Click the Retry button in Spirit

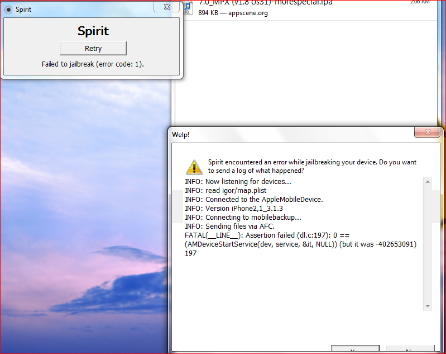pyautogui.click(x=93, y=49)
